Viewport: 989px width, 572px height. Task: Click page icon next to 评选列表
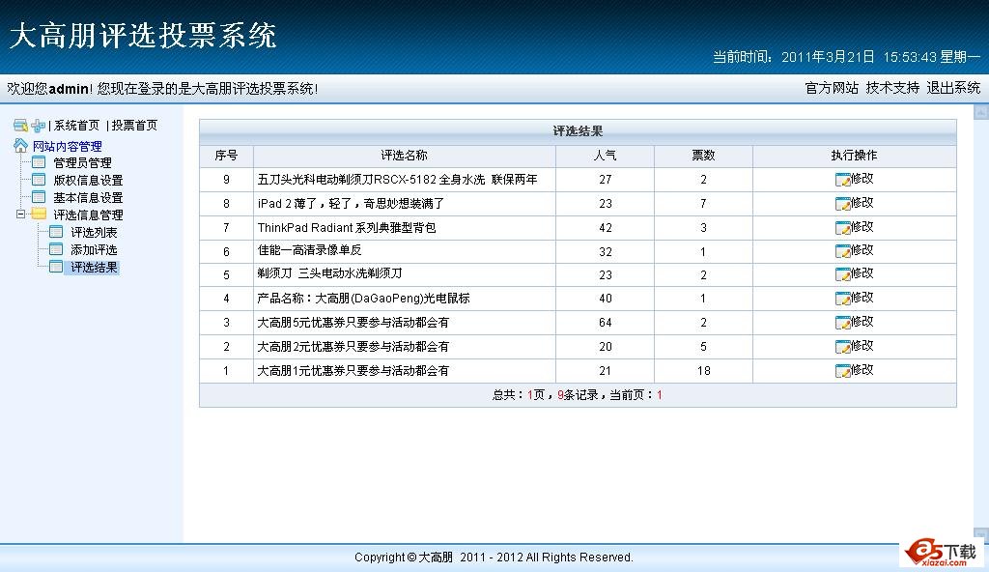pos(56,232)
